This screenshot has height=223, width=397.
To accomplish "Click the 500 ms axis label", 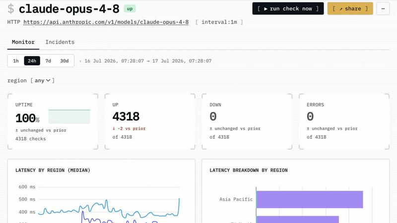I will point(27,199).
